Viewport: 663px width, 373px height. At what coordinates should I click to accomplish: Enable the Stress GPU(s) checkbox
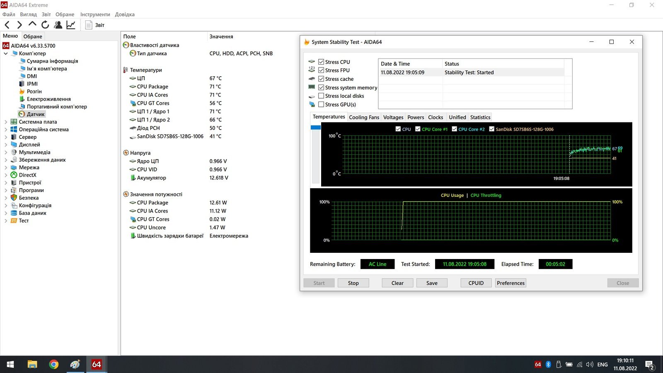pyautogui.click(x=321, y=104)
